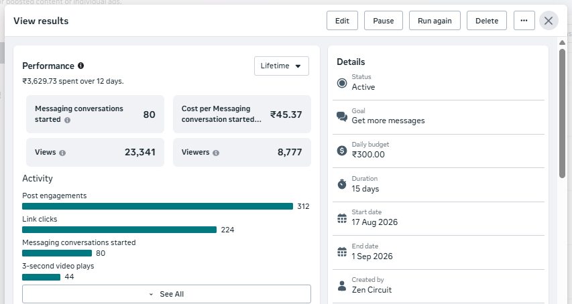Click the 'Zen Circuit' creator name

pos(371,290)
